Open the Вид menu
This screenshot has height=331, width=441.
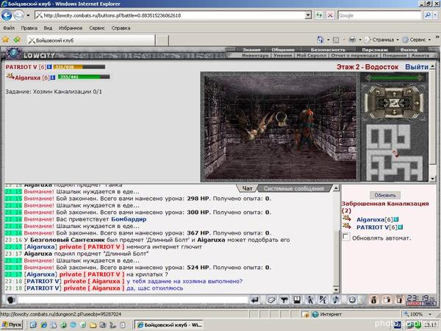(x=48, y=28)
